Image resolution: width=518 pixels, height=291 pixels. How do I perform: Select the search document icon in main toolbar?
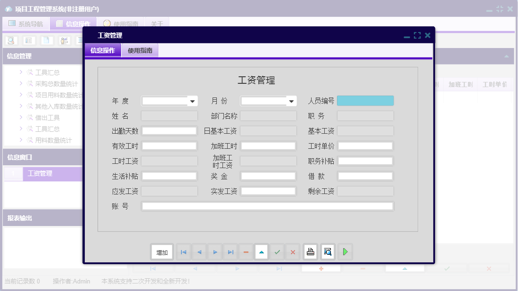pyautogui.click(x=10, y=40)
